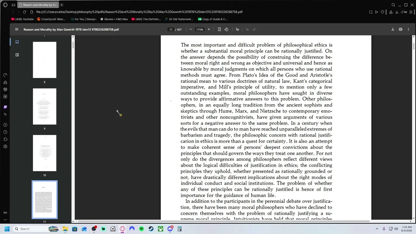Open sidebar setup three dots
Screen dimensions: 416x234
pyautogui.click(x=5, y=219)
